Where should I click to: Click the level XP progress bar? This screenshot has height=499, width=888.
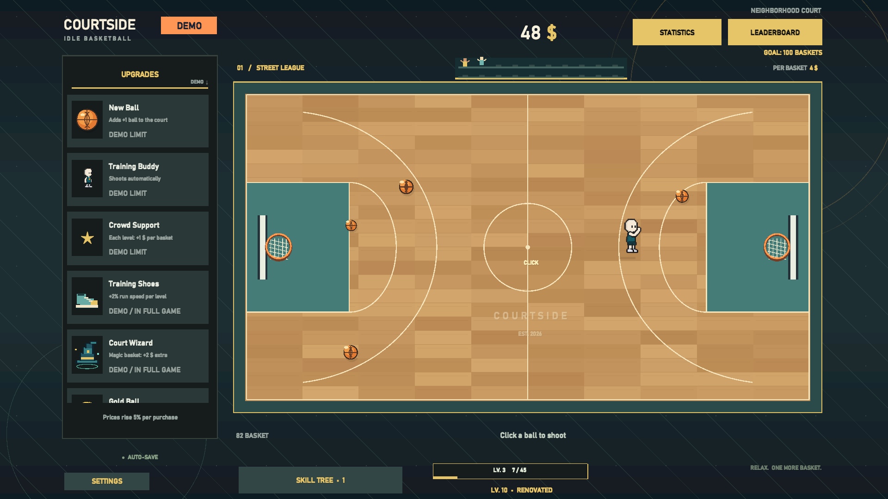(x=510, y=471)
